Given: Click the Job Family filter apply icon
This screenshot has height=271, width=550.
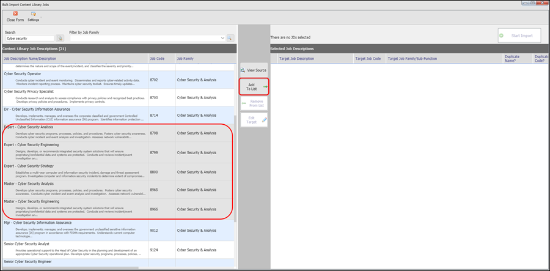Looking at the screenshot, I should click(x=230, y=38).
